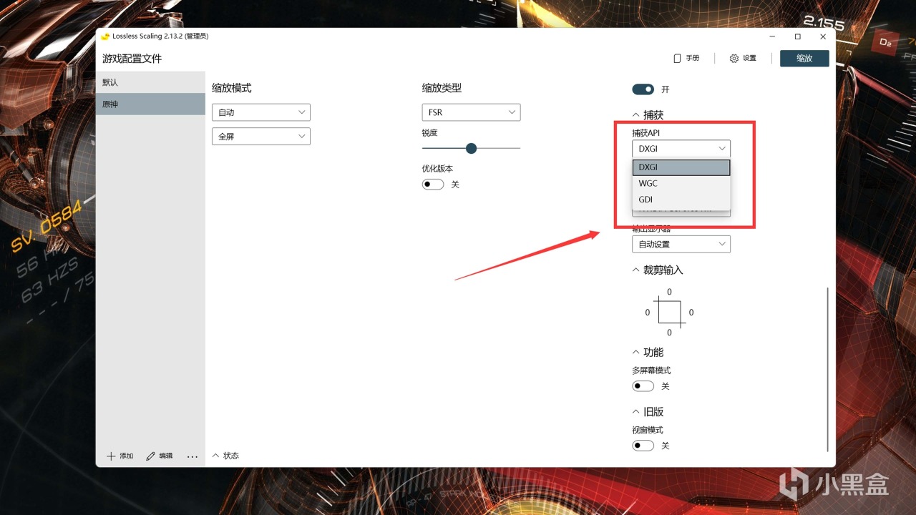Screen dimensions: 916x515
Task: Close the 捕获API DXGI combo box
Action: point(681,148)
